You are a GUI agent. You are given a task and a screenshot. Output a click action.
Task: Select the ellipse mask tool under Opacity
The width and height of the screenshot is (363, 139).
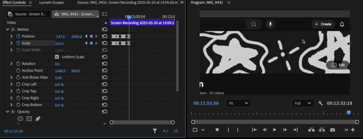click(20, 119)
